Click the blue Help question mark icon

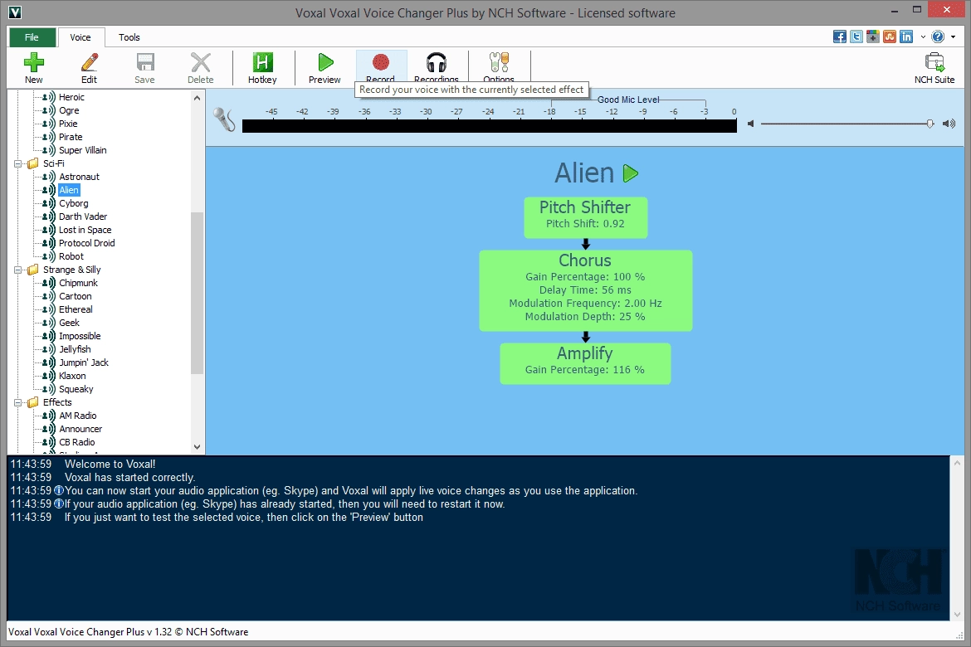(x=938, y=36)
